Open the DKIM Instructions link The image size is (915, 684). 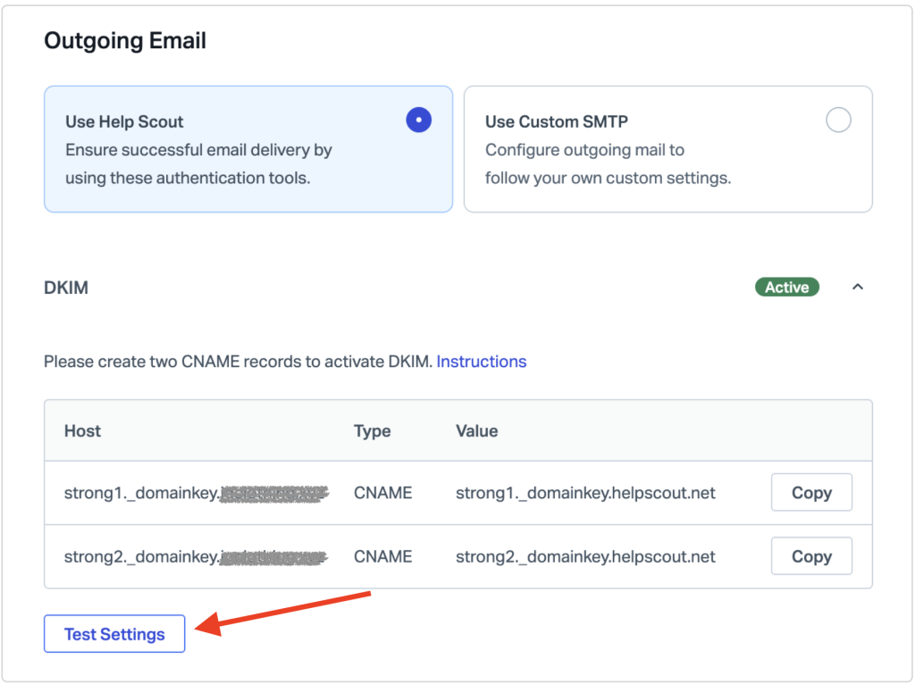click(481, 362)
